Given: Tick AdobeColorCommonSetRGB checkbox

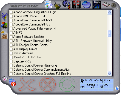Looking at the screenshot, I should 11,24.
